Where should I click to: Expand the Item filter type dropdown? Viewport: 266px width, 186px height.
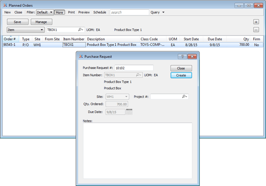click(26, 30)
